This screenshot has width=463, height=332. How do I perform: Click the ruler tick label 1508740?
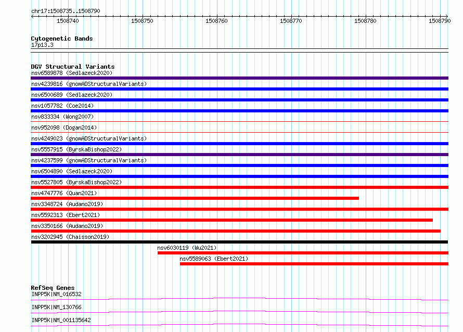pos(68,21)
